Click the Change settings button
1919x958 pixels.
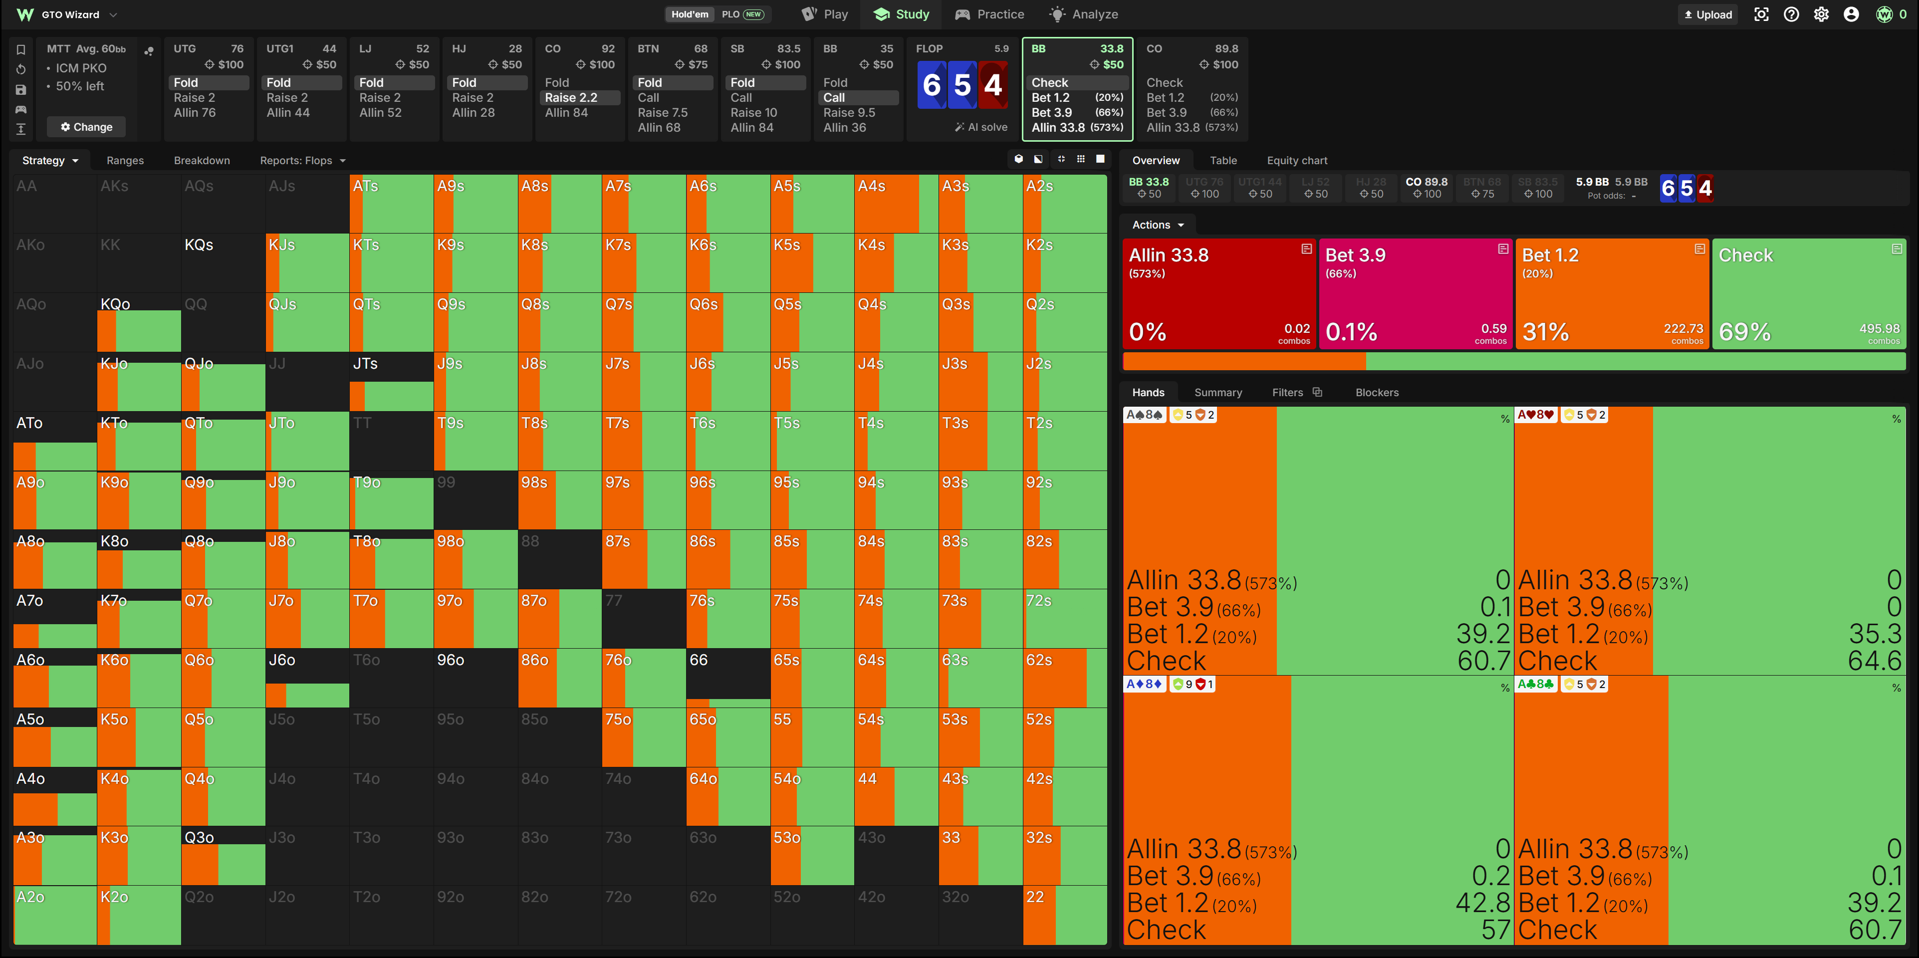(86, 127)
